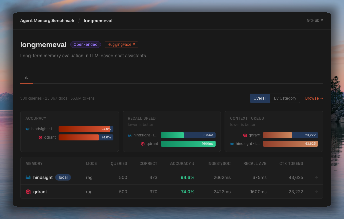Open the HuggingFace dataset link

pyautogui.click(x=121, y=45)
